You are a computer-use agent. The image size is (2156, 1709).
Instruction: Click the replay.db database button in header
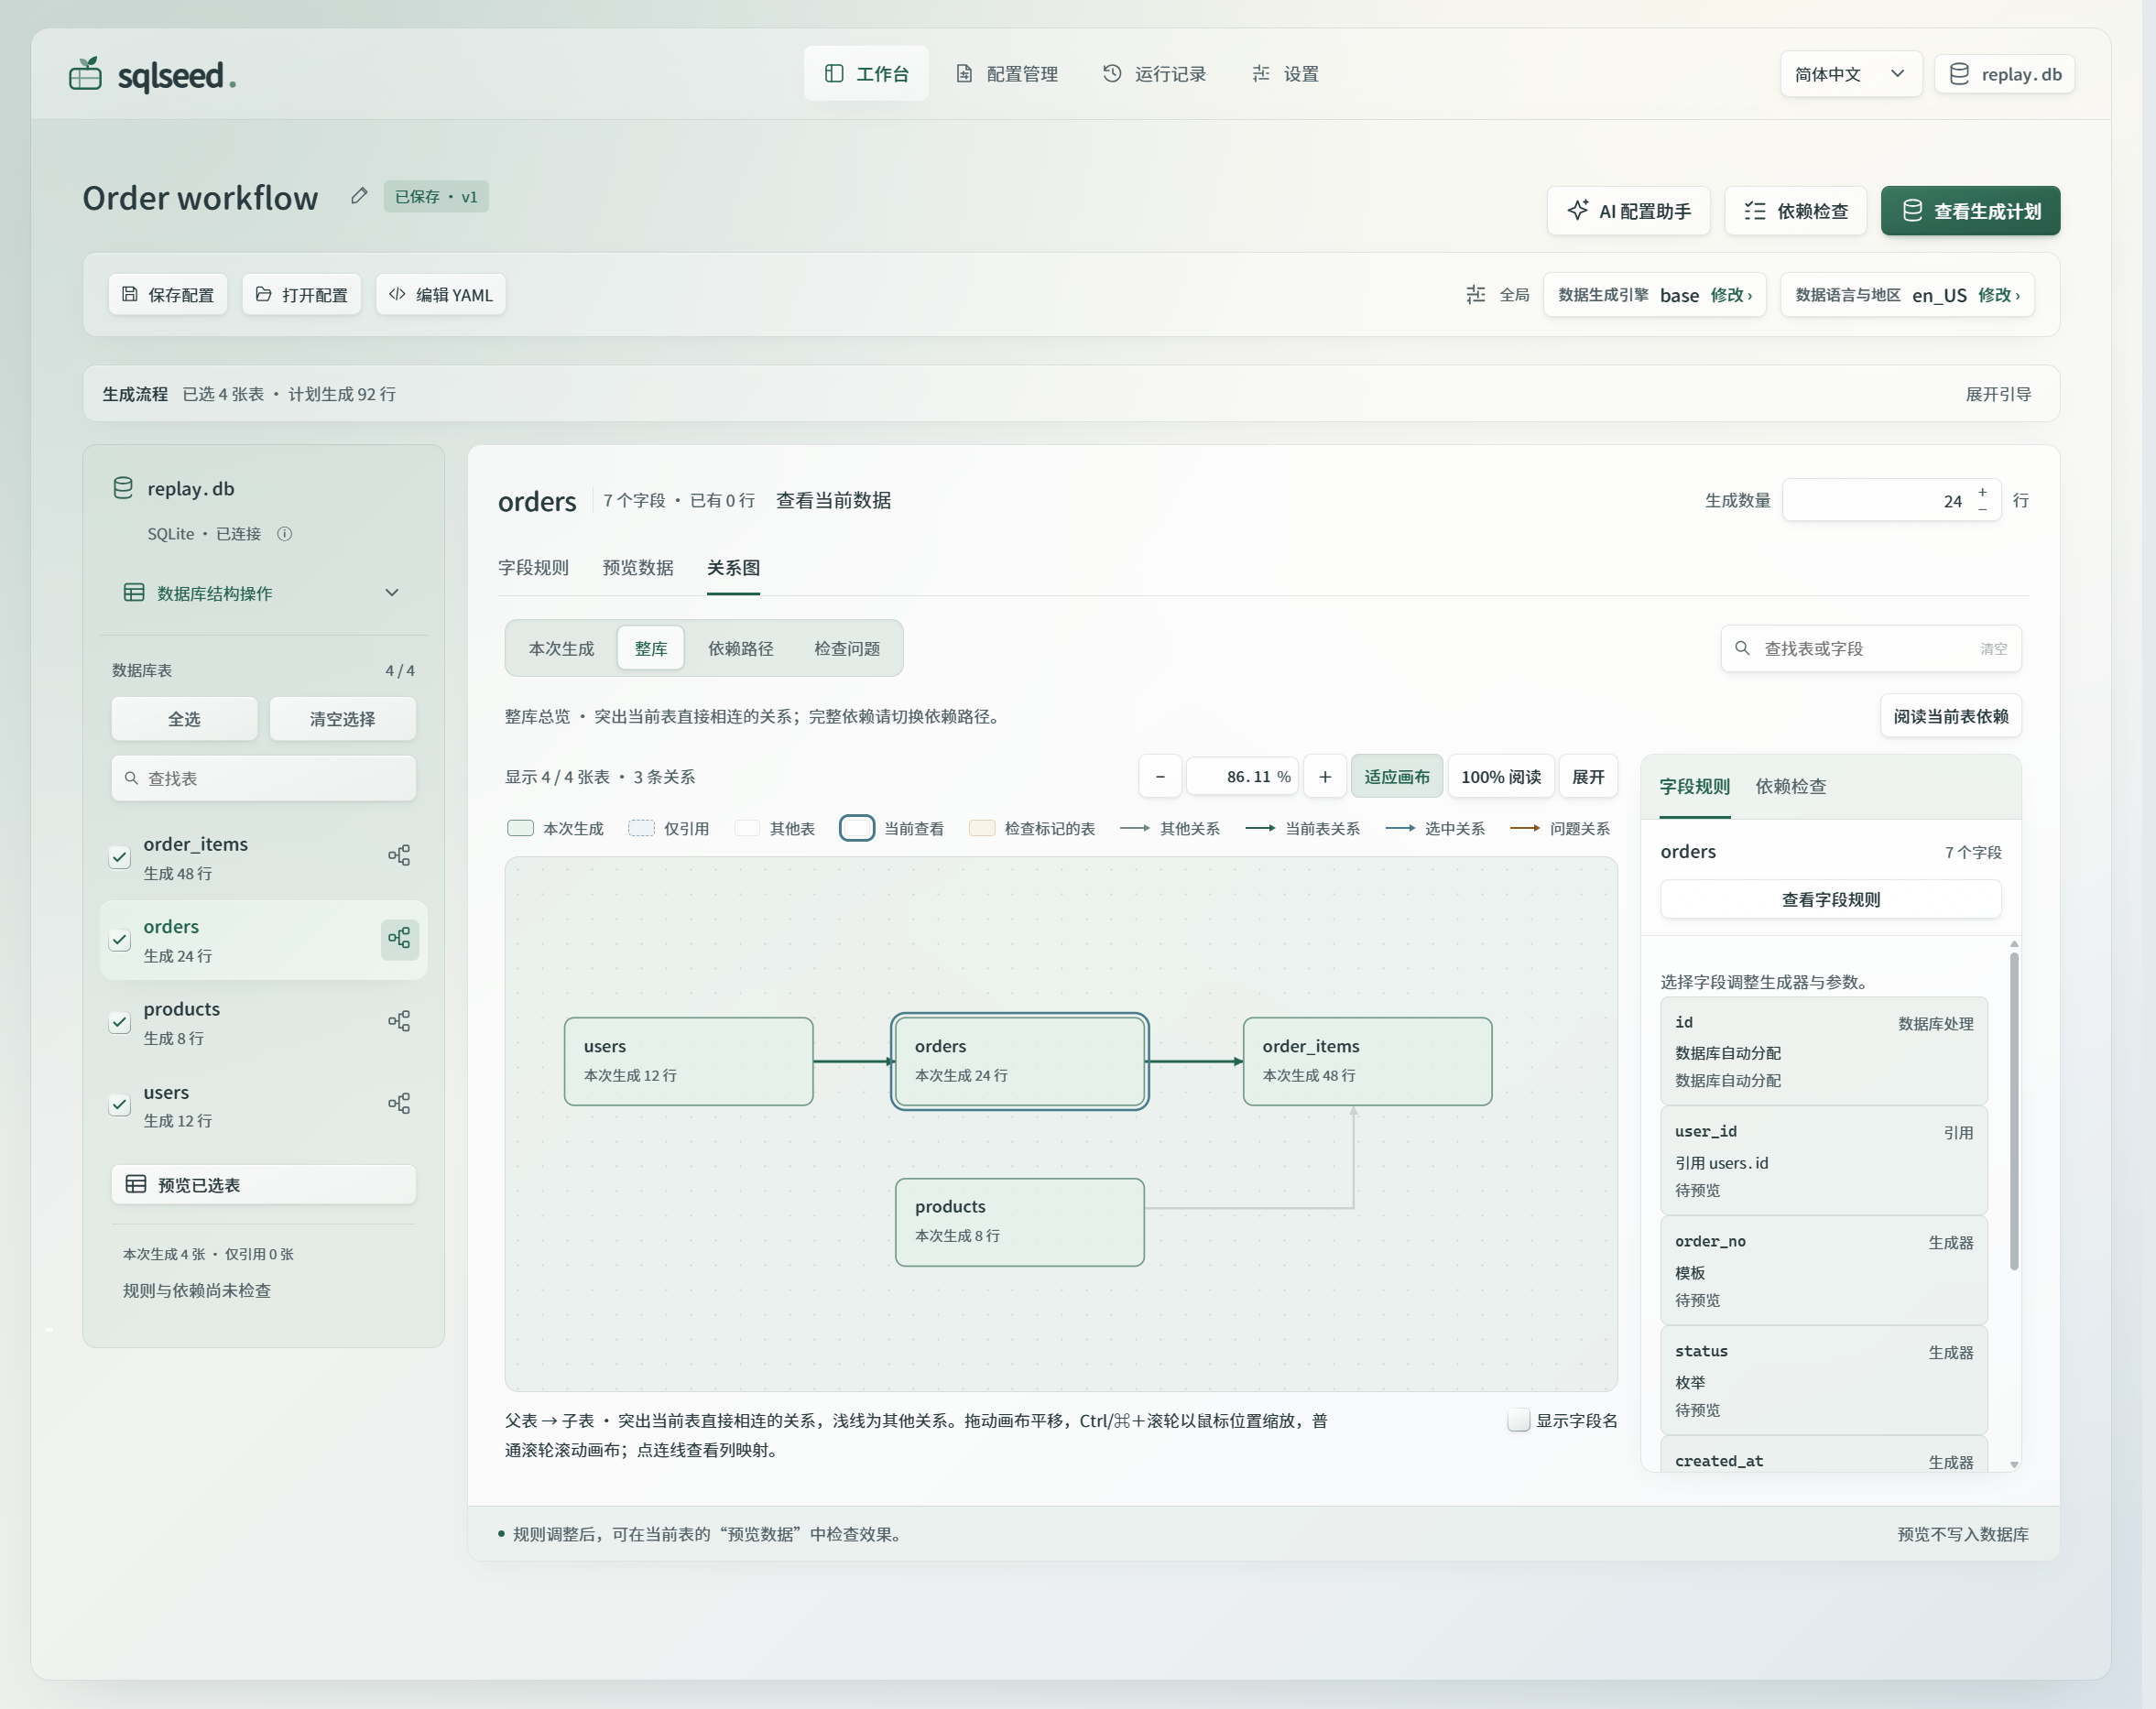pos(2005,74)
